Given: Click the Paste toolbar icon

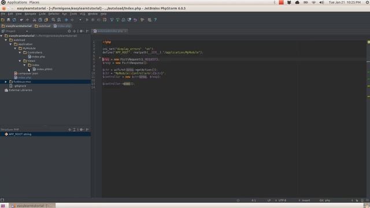Looking at the screenshot, I should (x=46, y=20).
